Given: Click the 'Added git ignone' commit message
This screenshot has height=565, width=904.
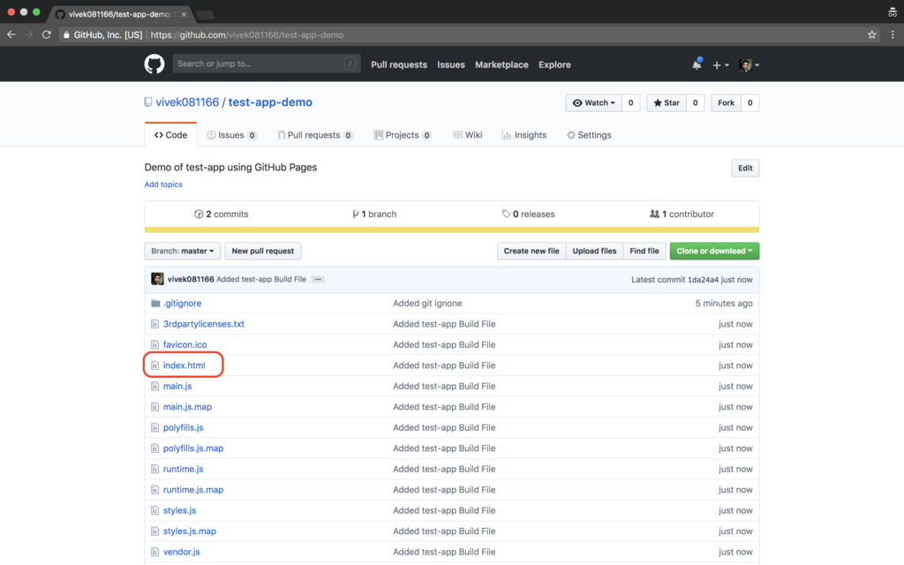Looking at the screenshot, I should (x=427, y=304).
